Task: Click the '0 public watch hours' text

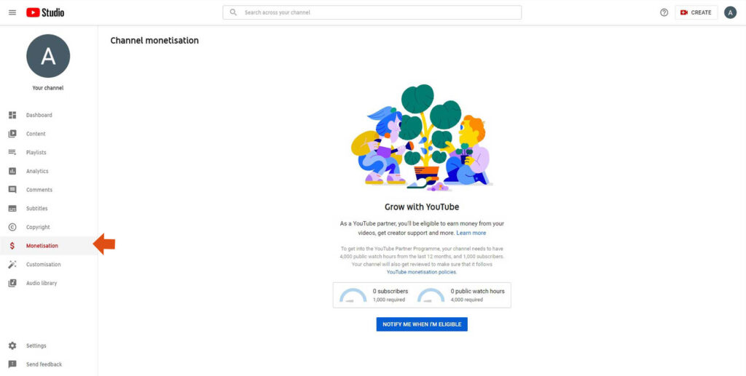Action: [x=478, y=291]
